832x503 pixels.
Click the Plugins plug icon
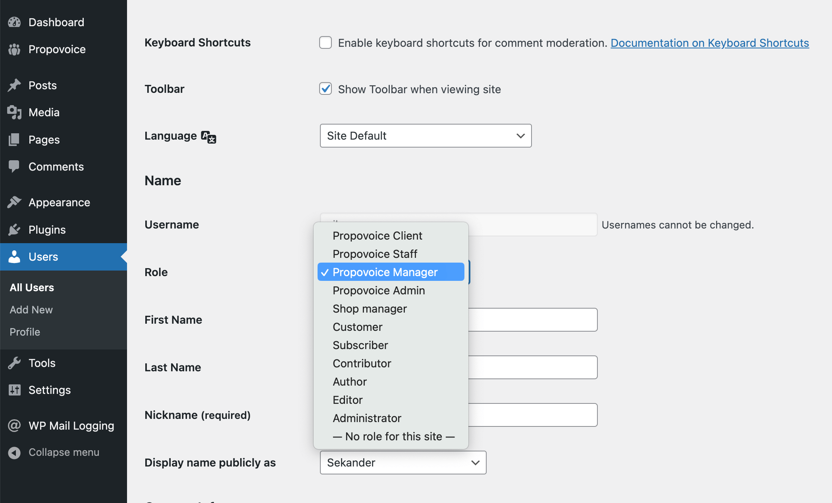click(x=14, y=230)
